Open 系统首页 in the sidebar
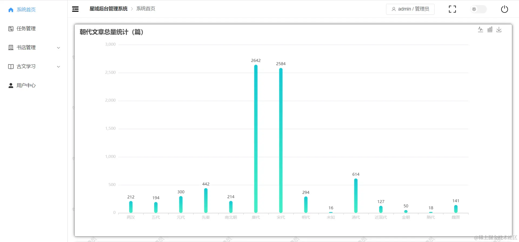This screenshot has height=242, width=519. pos(34,10)
